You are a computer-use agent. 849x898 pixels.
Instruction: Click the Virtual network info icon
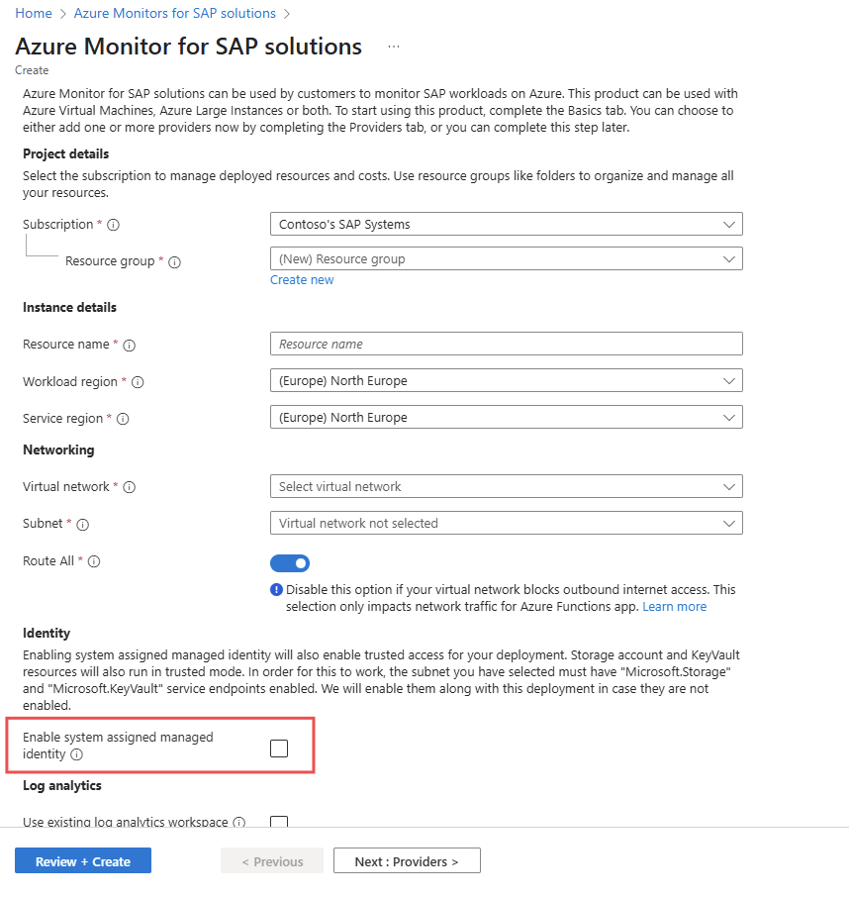(130, 487)
